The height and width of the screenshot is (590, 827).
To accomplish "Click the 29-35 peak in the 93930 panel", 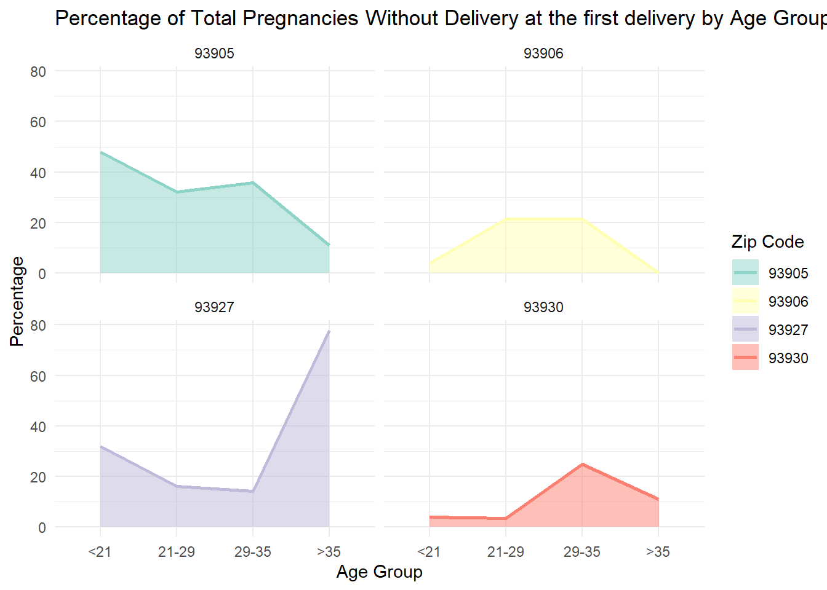I will (582, 464).
